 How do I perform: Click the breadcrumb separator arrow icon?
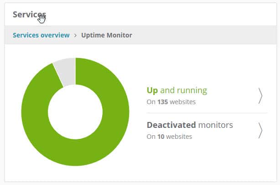coord(75,35)
